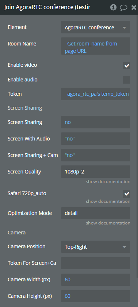Click the Screen Sharing value field
138x307 pixels.
click(96, 122)
